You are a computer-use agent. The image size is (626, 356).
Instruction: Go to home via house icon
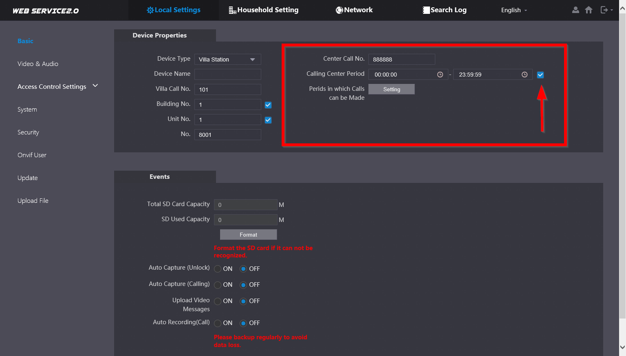tap(589, 10)
